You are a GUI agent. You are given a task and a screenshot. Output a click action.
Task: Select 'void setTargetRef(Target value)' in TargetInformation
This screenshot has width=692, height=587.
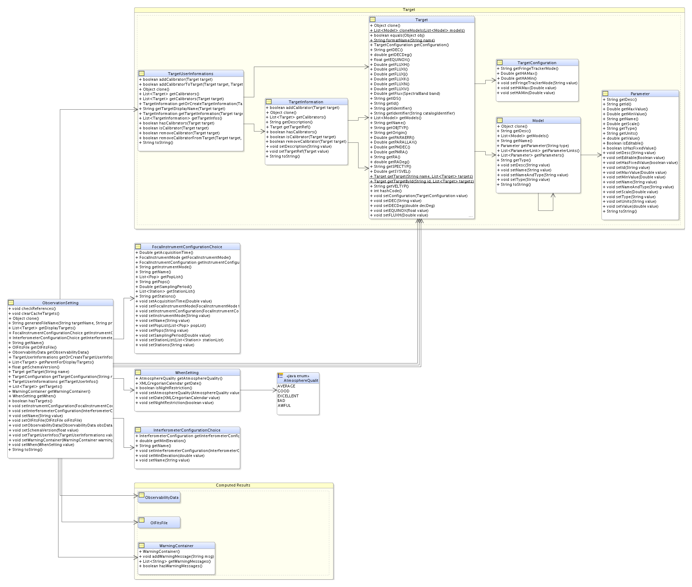tap(297, 151)
